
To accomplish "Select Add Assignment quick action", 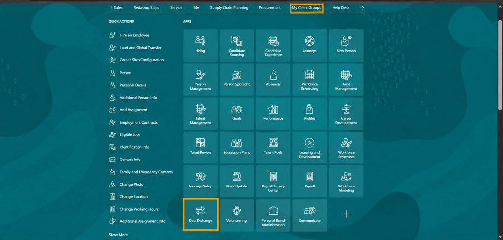I will 128,110.
